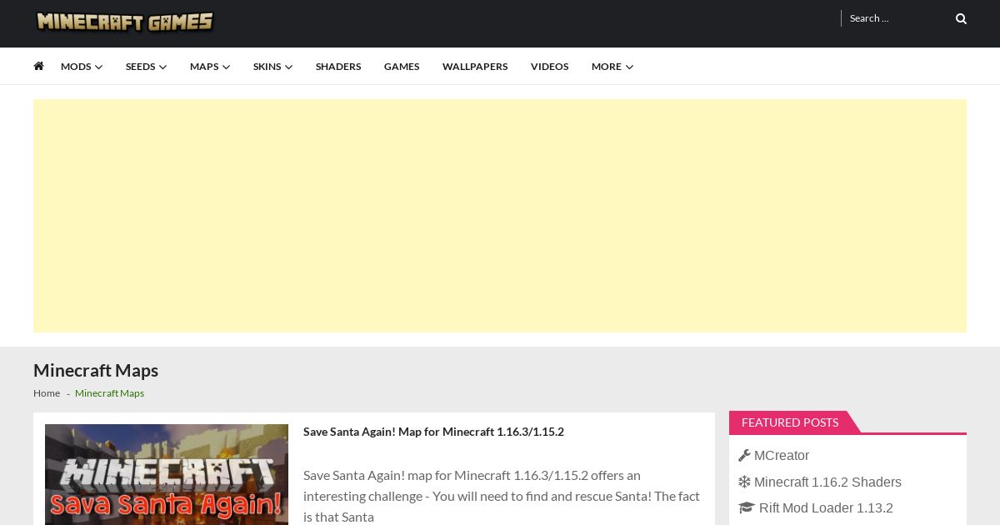Go to the home page via house icon
Viewport: 1000px width, 525px height.
[x=38, y=66]
